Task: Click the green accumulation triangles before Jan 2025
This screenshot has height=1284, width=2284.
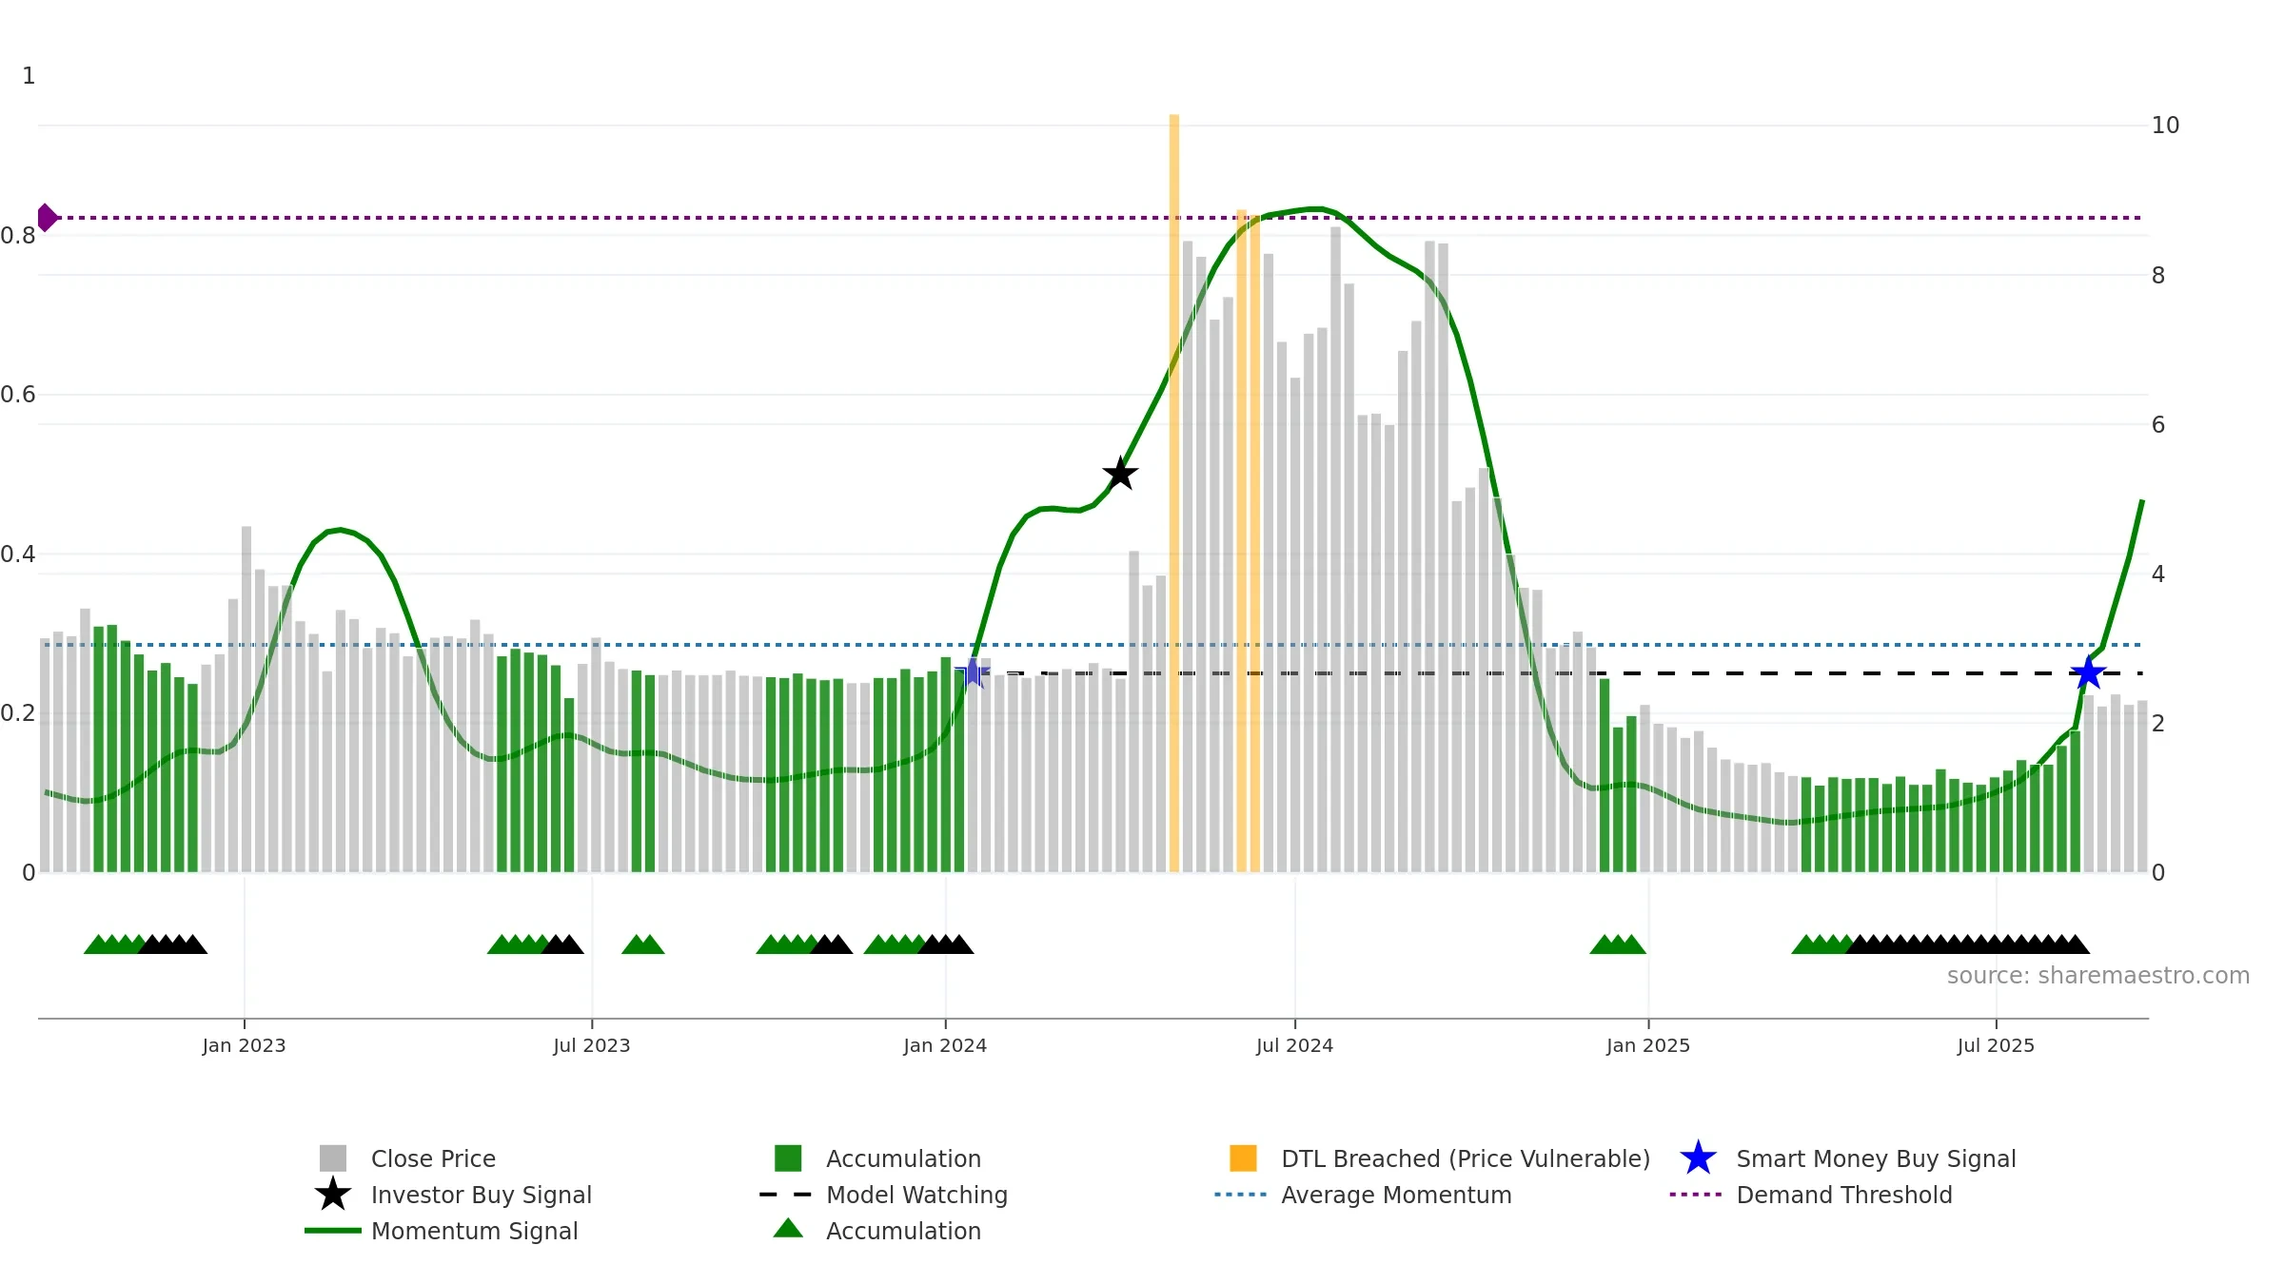Action: click(x=1618, y=944)
